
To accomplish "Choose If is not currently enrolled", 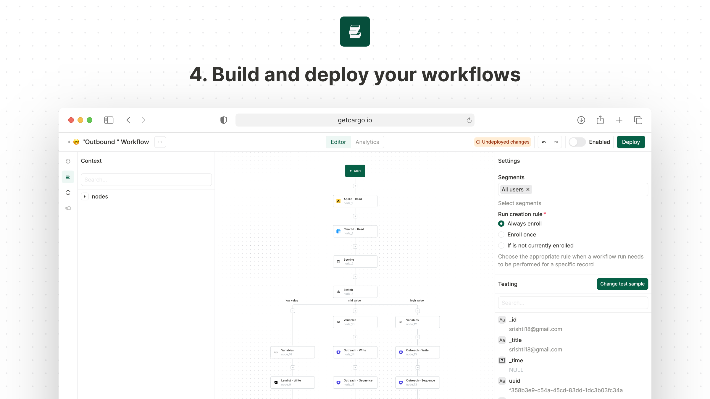I will [x=501, y=246].
